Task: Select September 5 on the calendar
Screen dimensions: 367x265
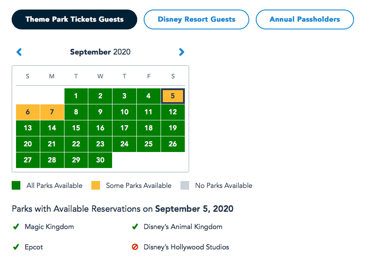Action: click(x=173, y=96)
